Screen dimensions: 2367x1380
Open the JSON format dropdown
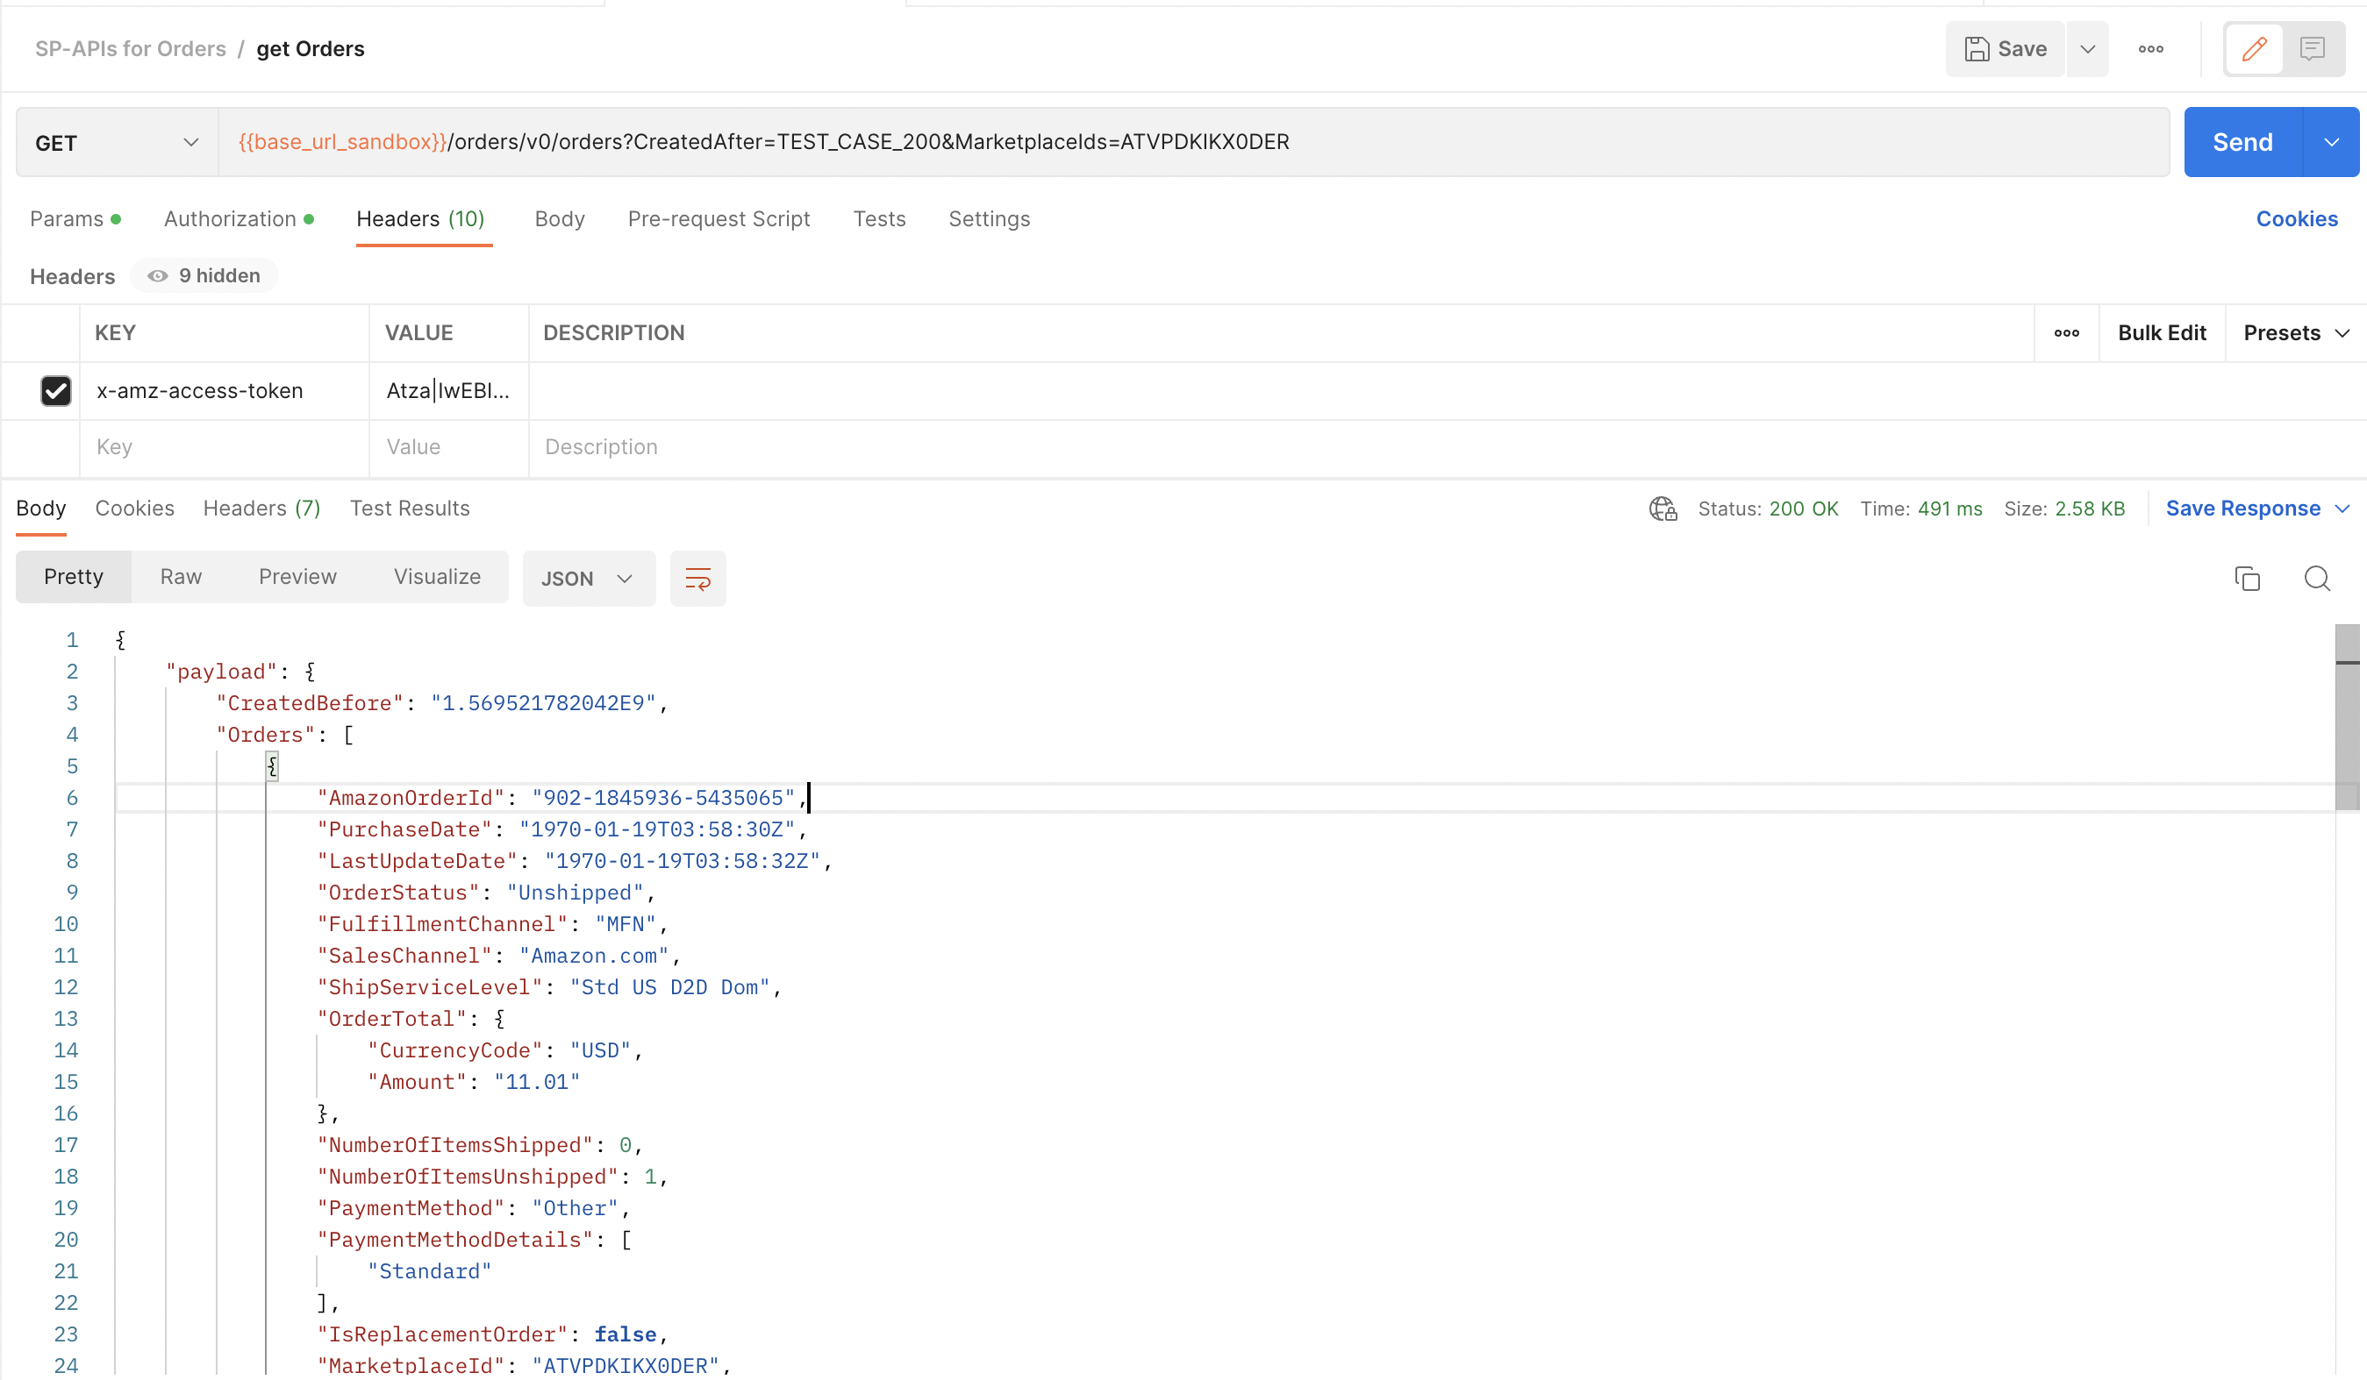coord(588,580)
